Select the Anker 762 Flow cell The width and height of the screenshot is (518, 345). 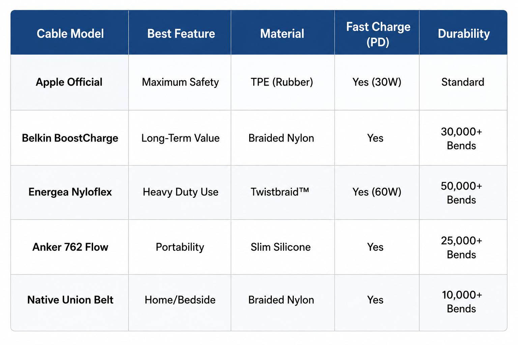[70, 247]
